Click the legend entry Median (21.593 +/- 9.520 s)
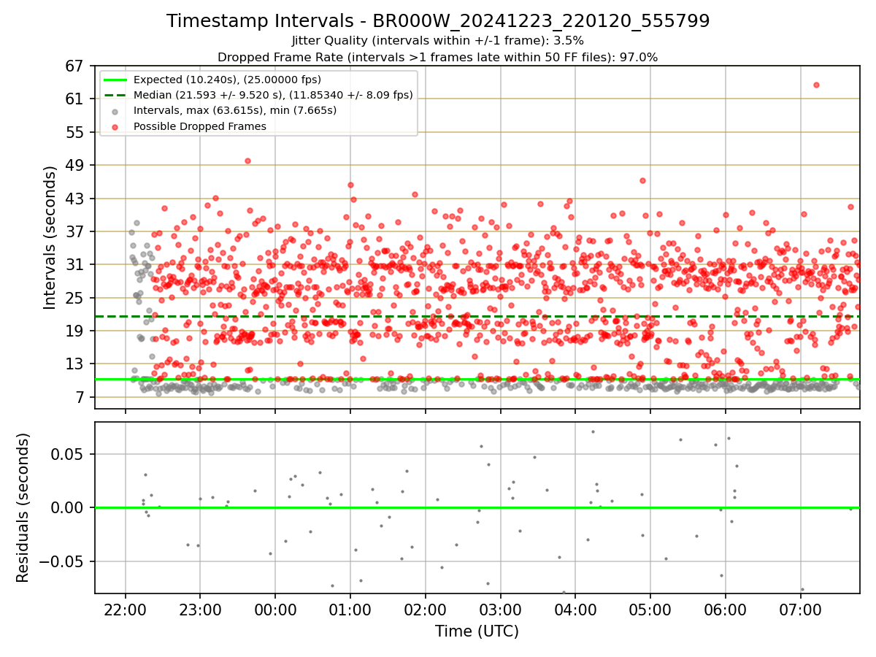Viewport: 876px width, 657px height. point(273,95)
